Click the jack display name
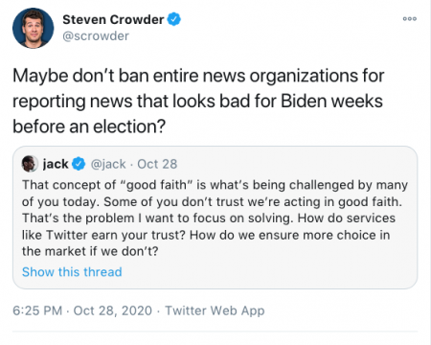Image resolution: width=431 pixels, height=345 pixels. pyautogui.click(x=56, y=164)
